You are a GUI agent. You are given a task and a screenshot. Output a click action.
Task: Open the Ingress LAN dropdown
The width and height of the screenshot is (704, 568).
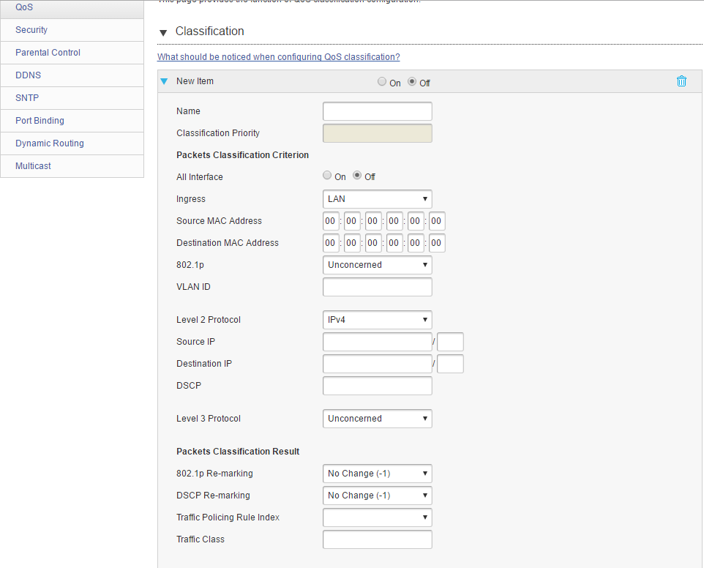(377, 199)
